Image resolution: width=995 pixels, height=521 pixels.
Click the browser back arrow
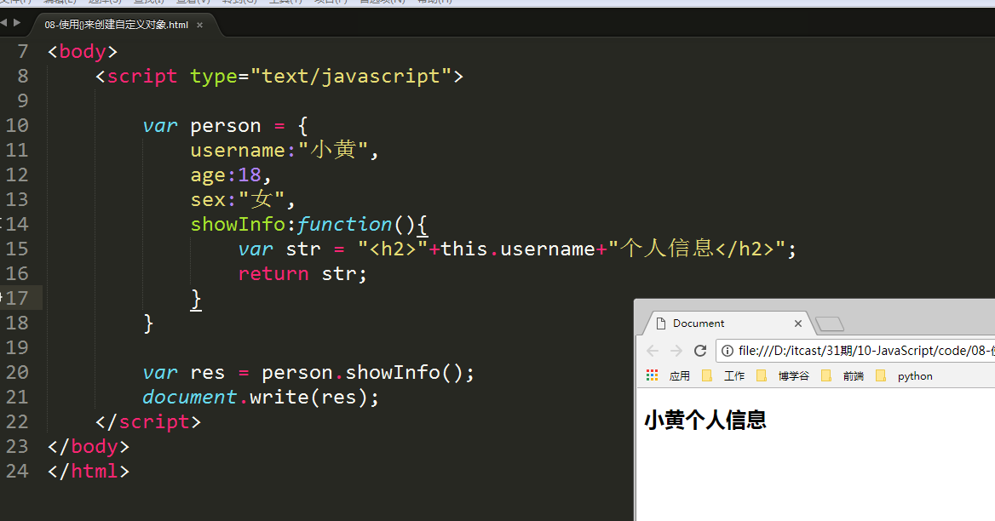(653, 351)
